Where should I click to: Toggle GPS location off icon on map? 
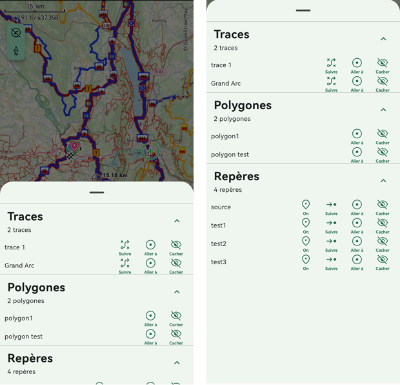(x=16, y=33)
